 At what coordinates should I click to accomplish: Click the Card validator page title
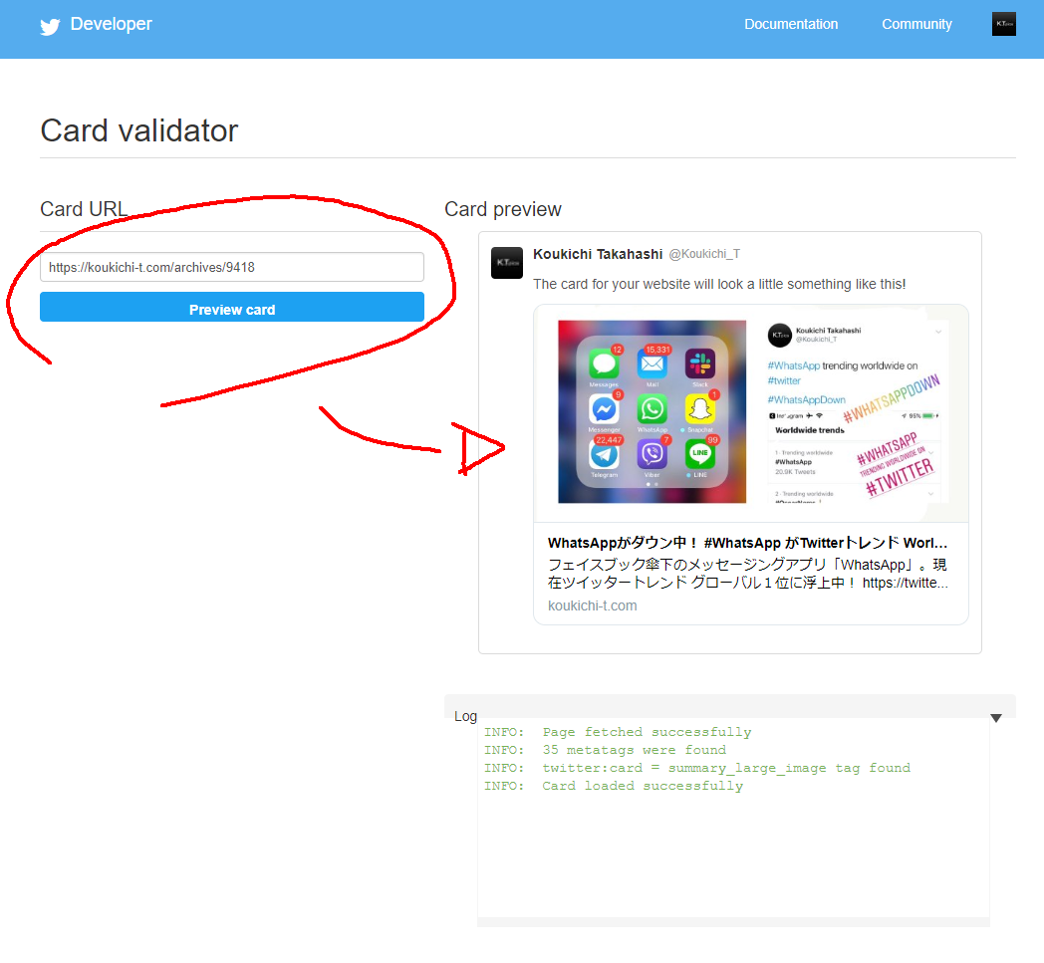[138, 130]
